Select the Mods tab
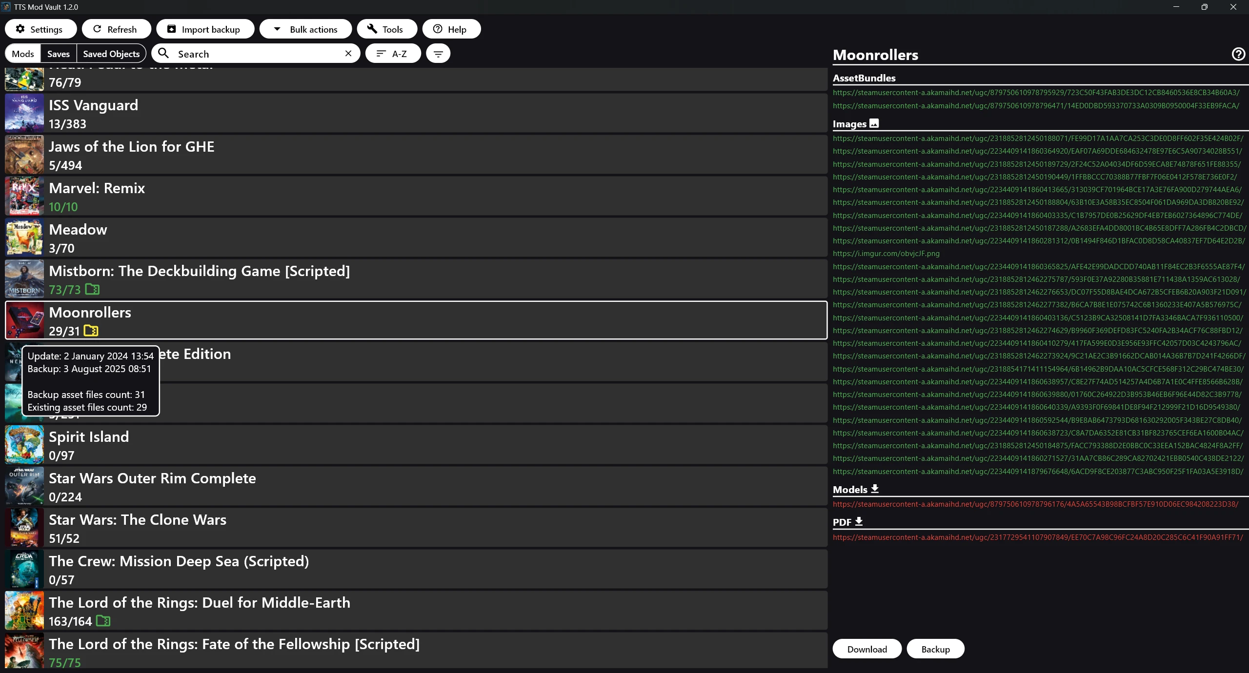Screen dimensions: 1249x673 pyautogui.click(x=23, y=54)
